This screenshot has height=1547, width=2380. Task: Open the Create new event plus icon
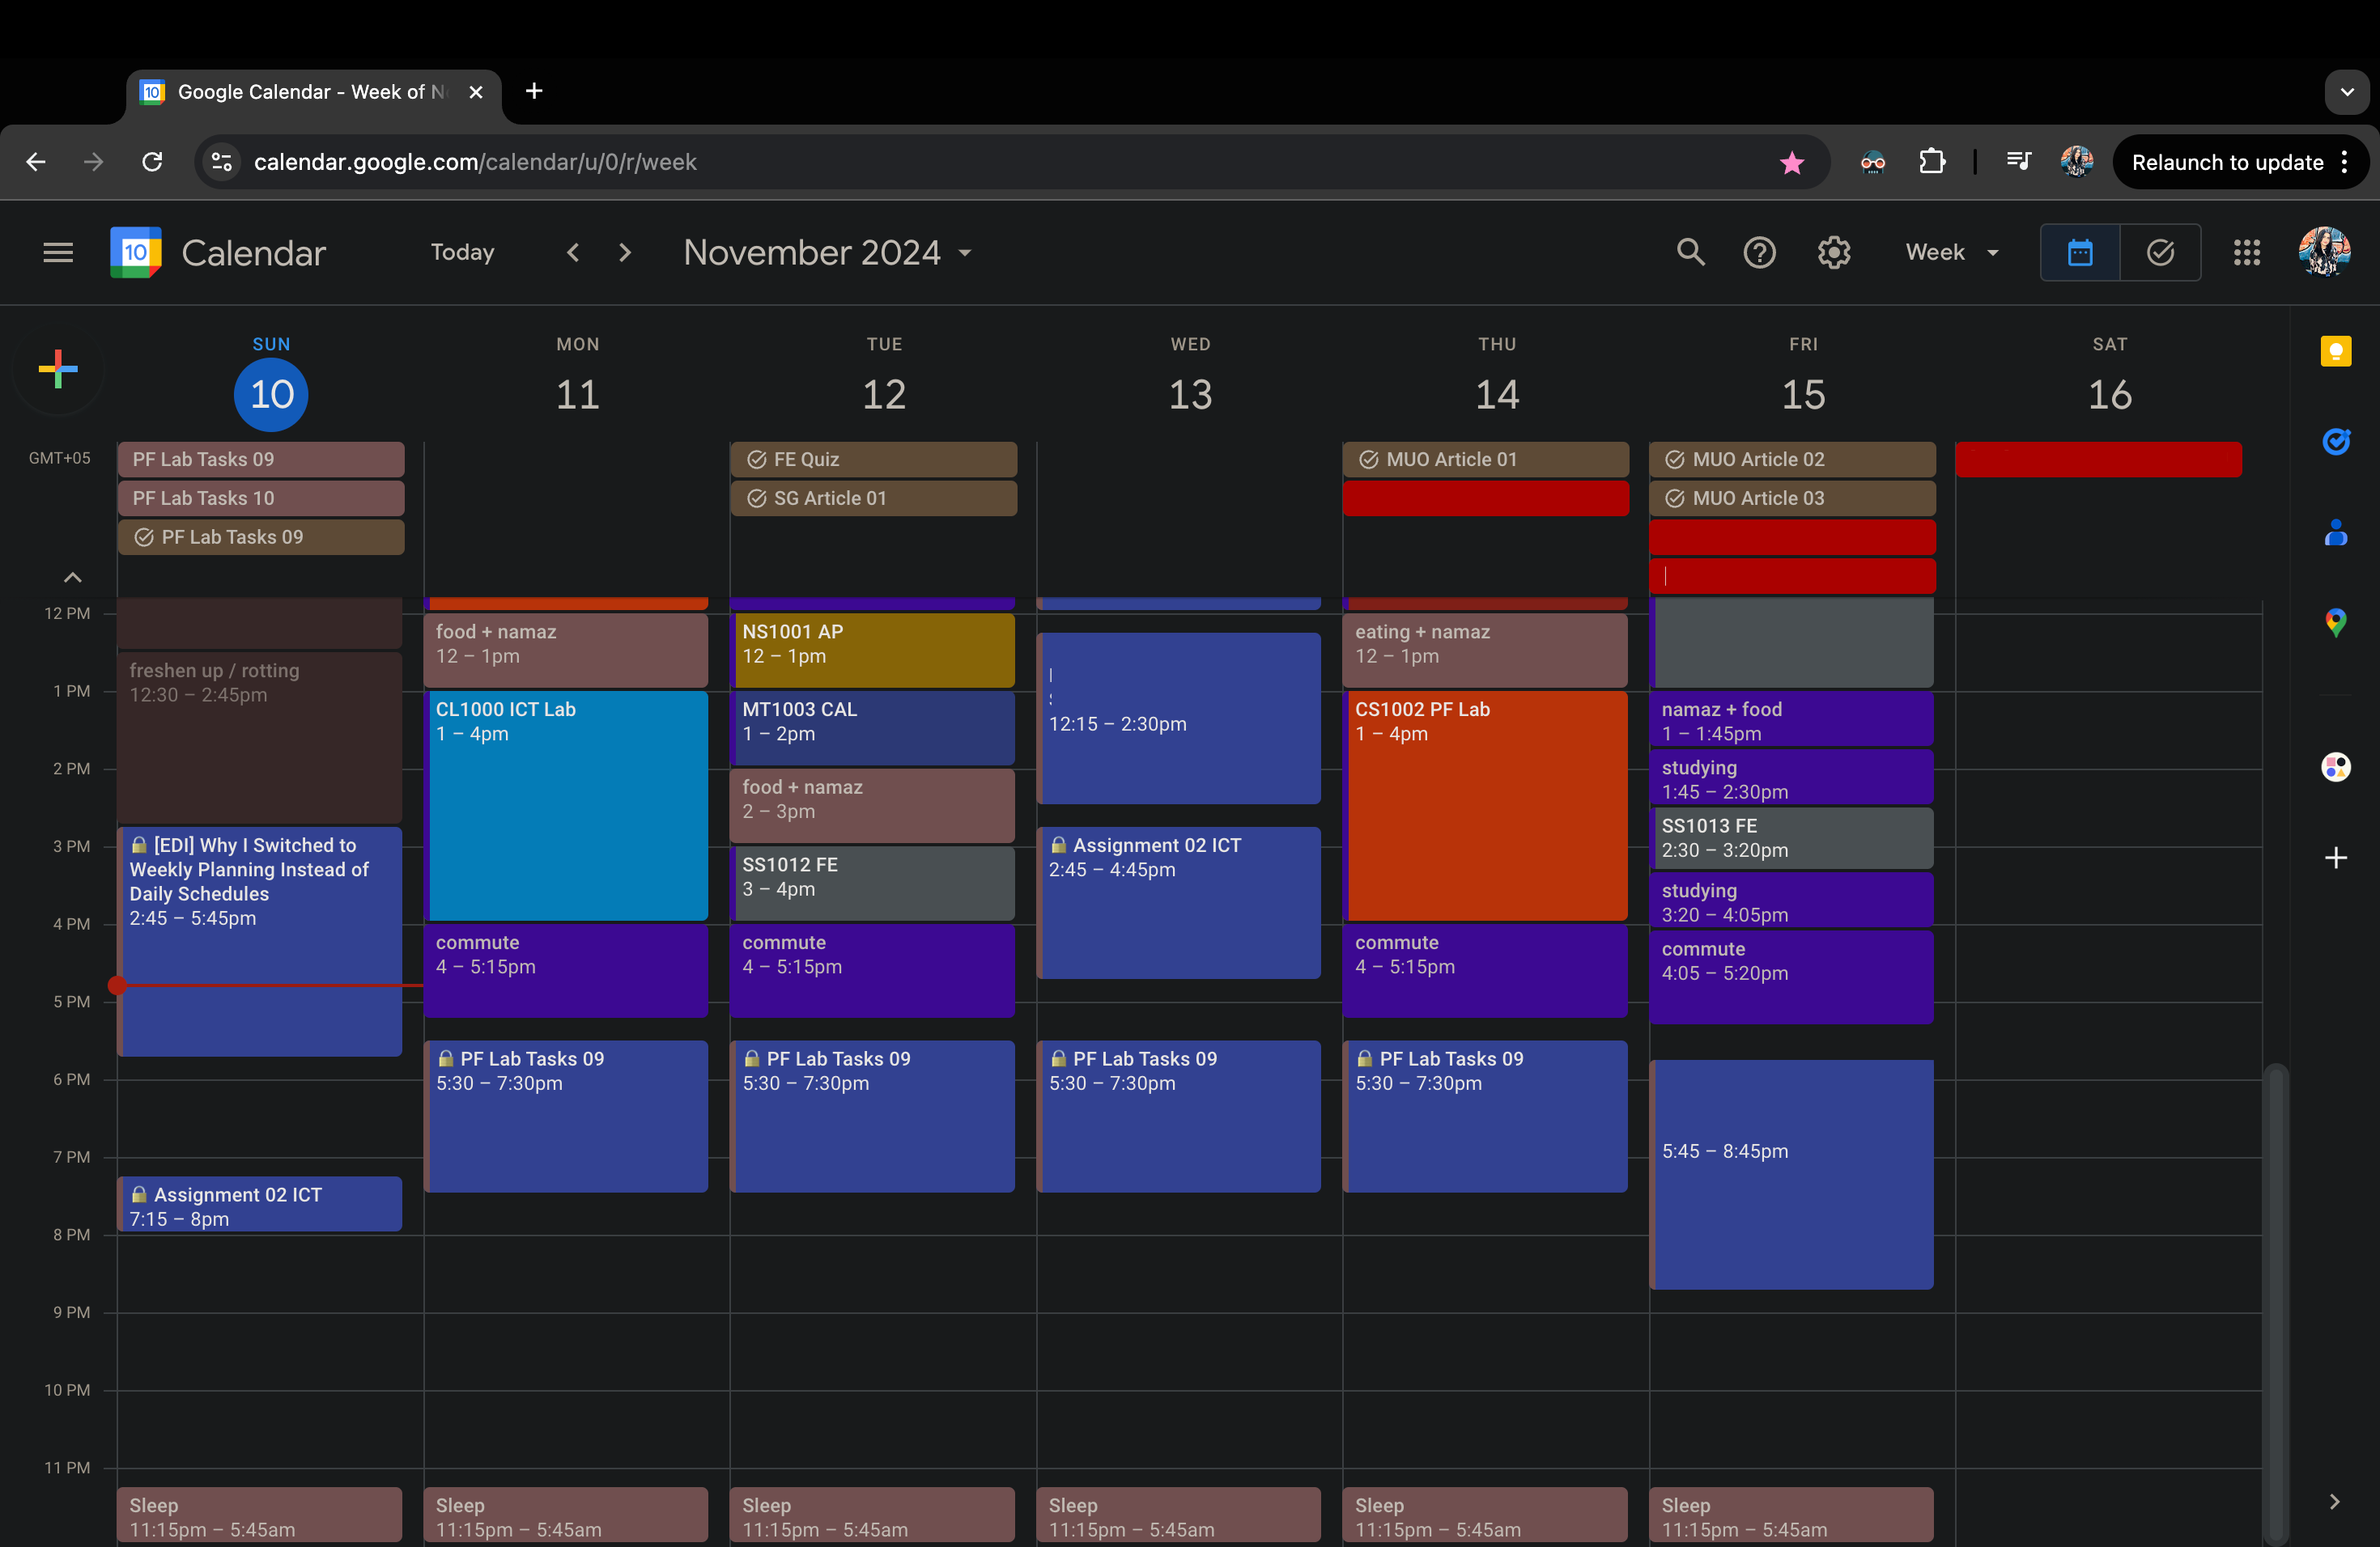(x=57, y=370)
